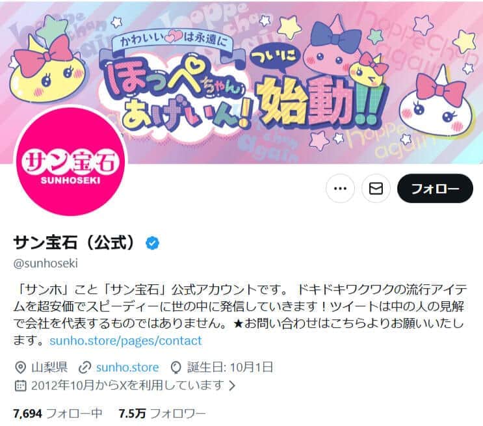Click the birthday balloon icon

click(176, 367)
